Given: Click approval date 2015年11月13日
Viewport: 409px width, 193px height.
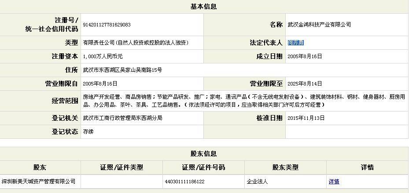Looking at the screenshot, I should point(306,118).
